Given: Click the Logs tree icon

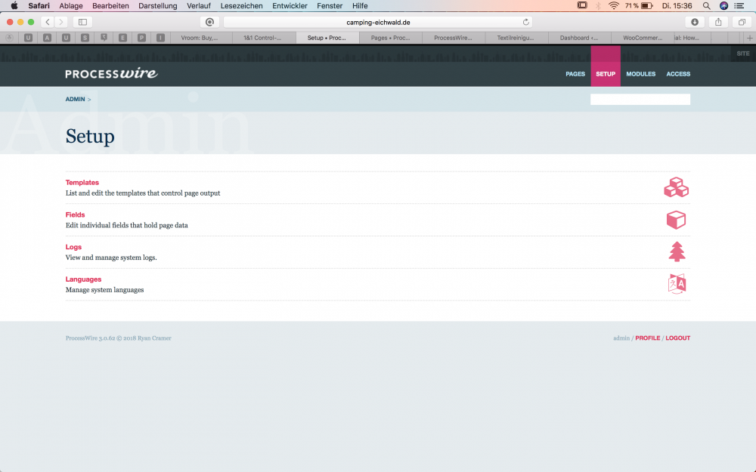Looking at the screenshot, I should (677, 251).
